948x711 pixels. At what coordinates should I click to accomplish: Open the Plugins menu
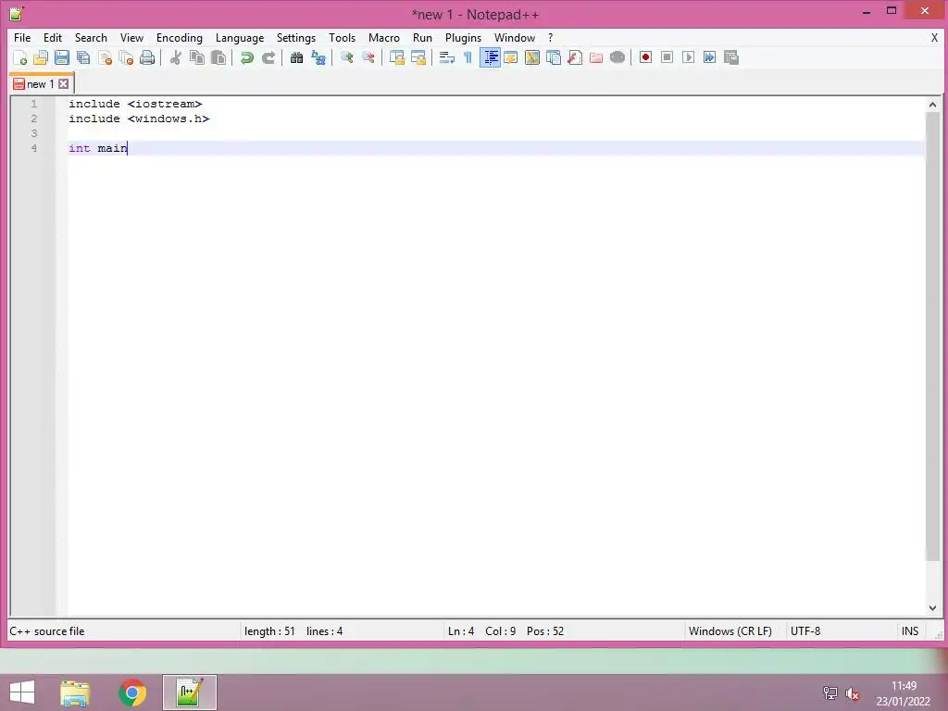pos(463,37)
